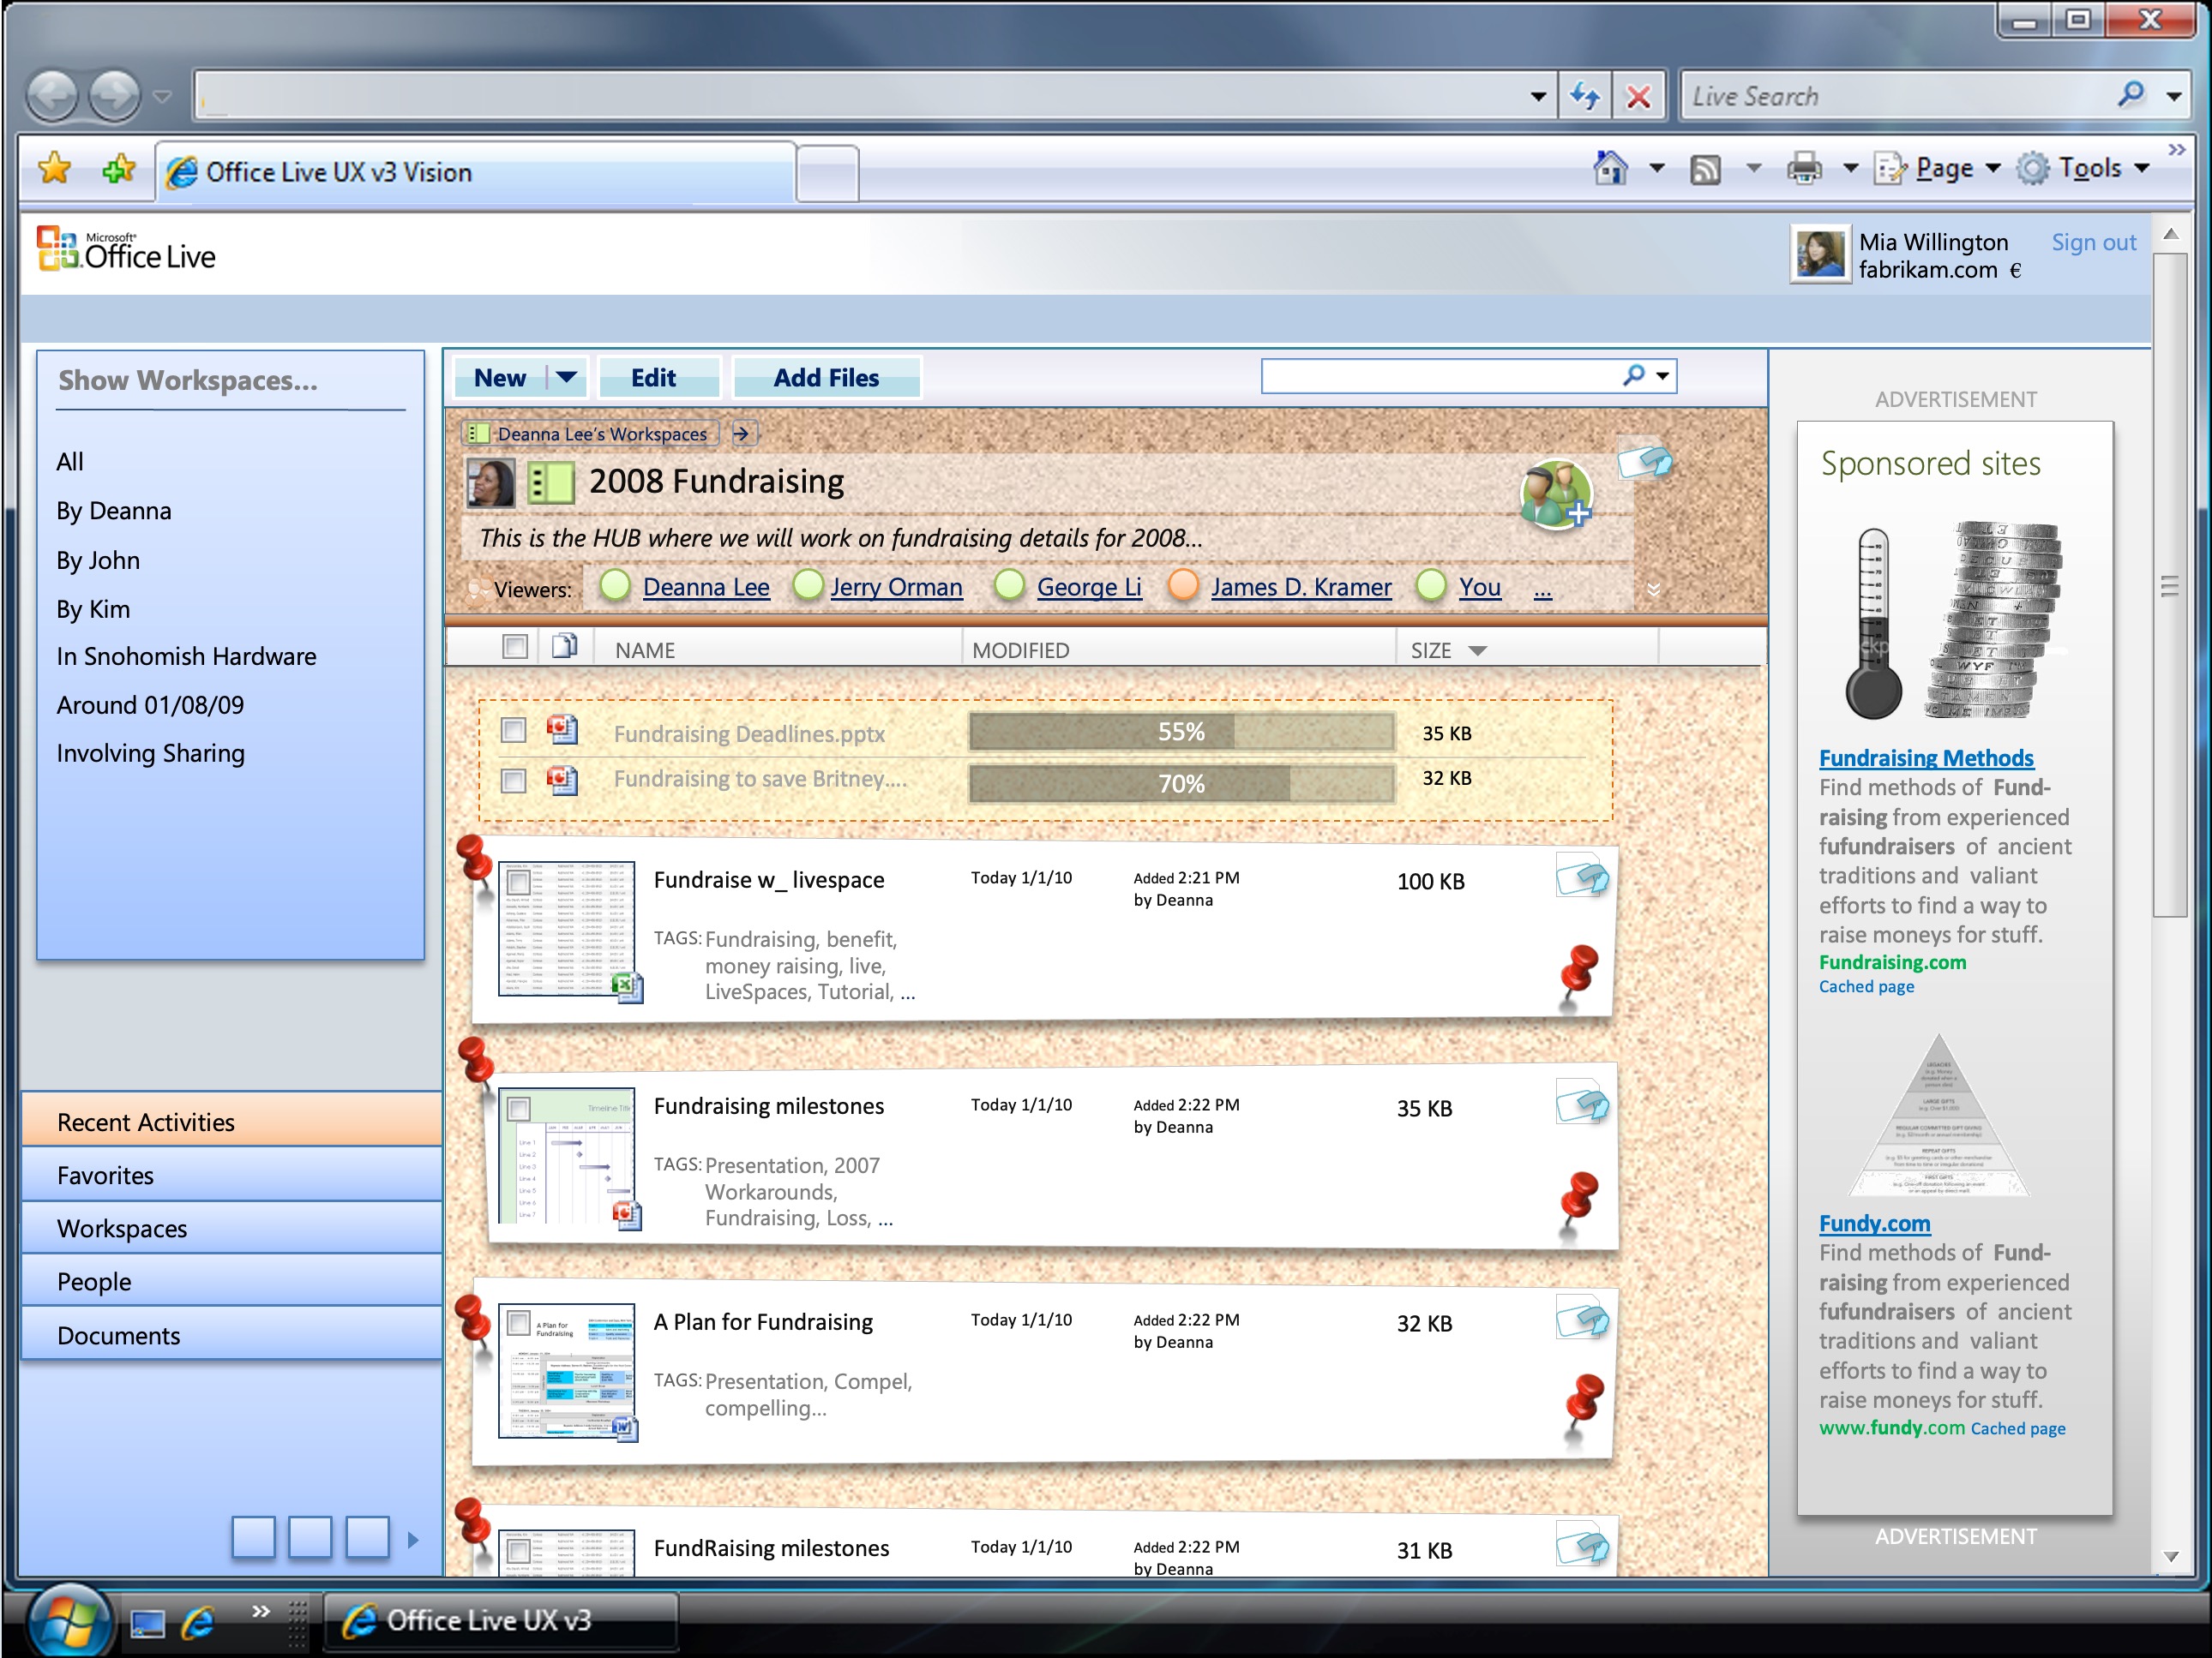Screen dimensions: 2212x1658
Task: Open workspace search box dropdown arrow
Action: click(x=1662, y=377)
